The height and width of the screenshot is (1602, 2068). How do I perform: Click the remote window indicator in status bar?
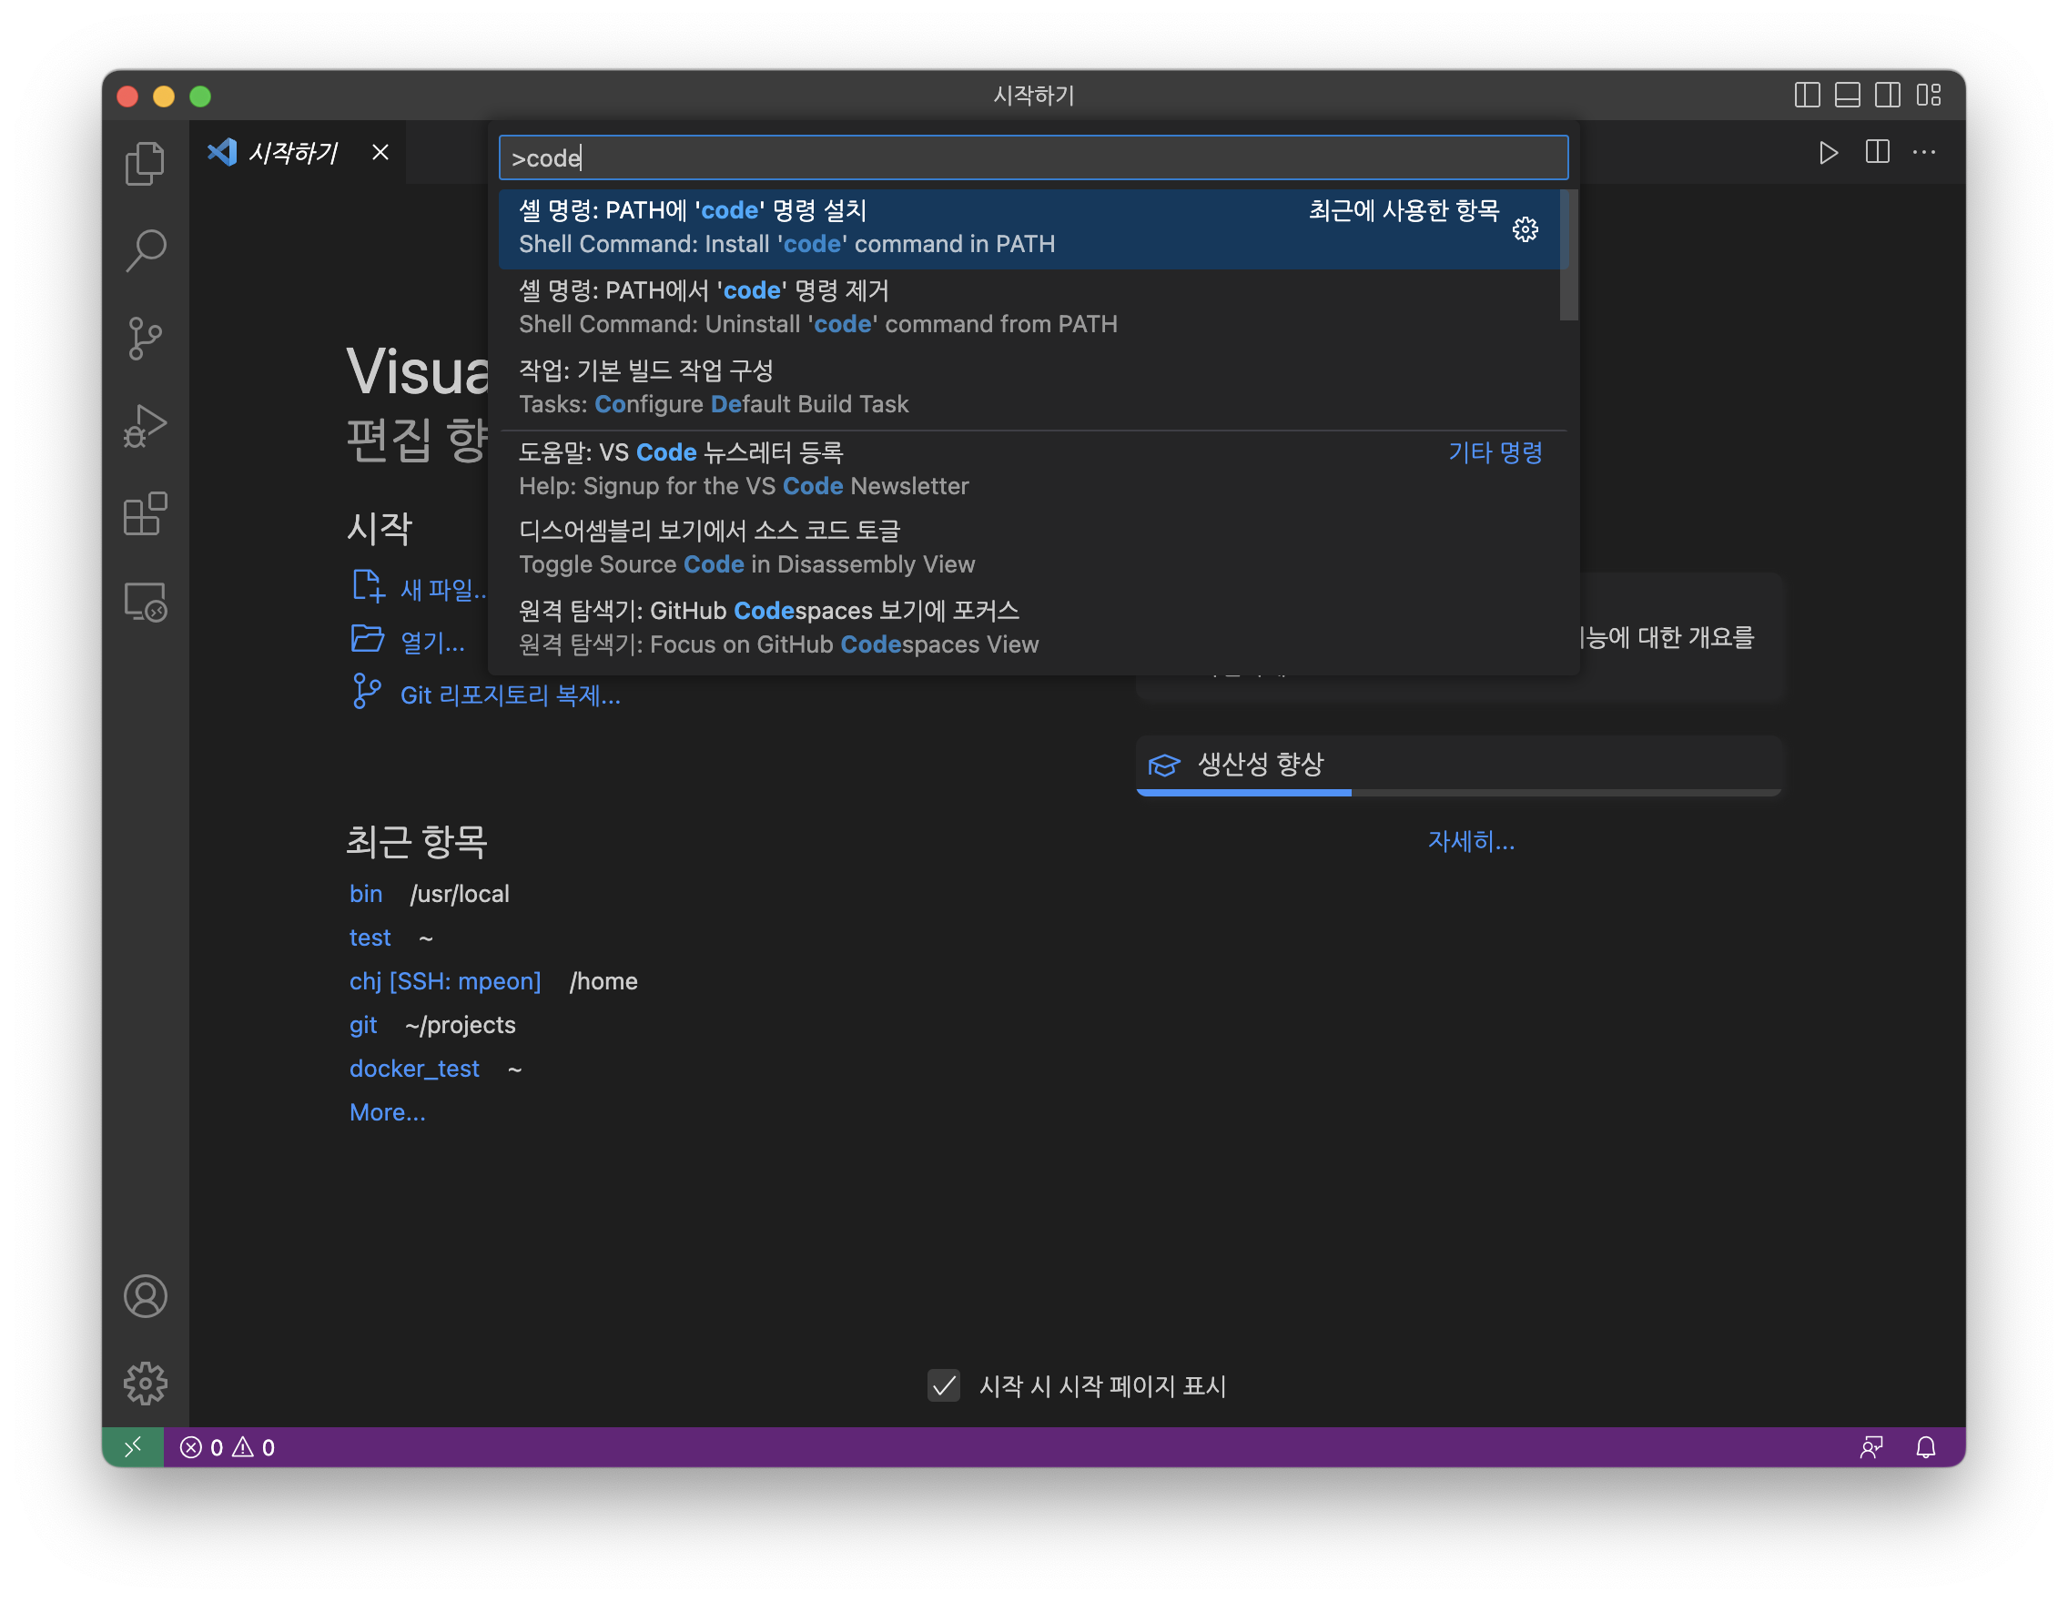(133, 1446)
